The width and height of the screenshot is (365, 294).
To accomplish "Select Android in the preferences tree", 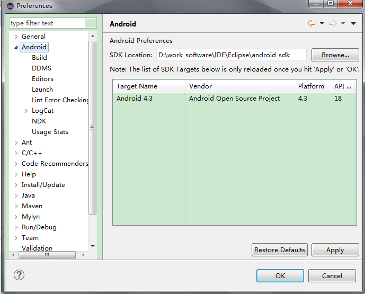I will coord(34,47).
